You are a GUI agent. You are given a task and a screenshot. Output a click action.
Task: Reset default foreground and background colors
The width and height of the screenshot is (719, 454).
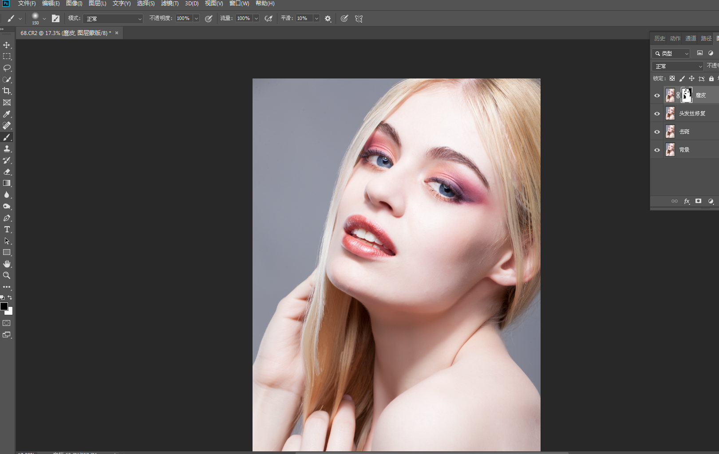click(x=2, y=297)
